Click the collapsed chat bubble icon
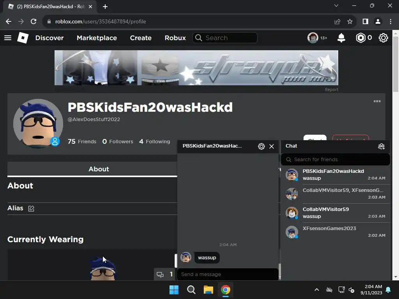The width and height of the screenshot is (399, 299). [160, 274]
